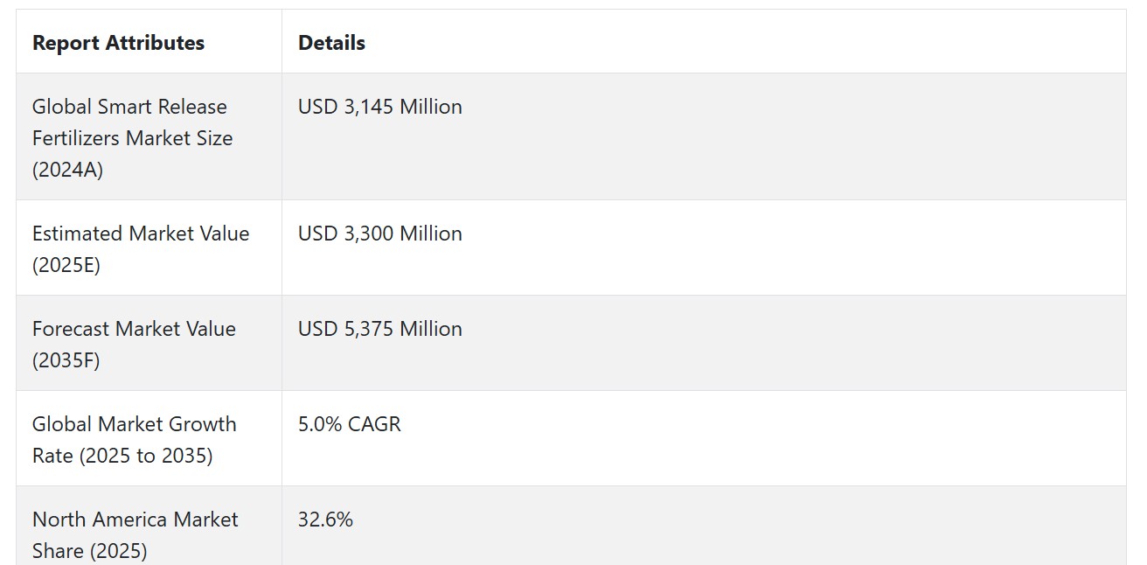The width and height of the screenshot is (1147, 565).
Task: Select the Estimated Market Value (2025E) cell
Action: click(149, 248)
